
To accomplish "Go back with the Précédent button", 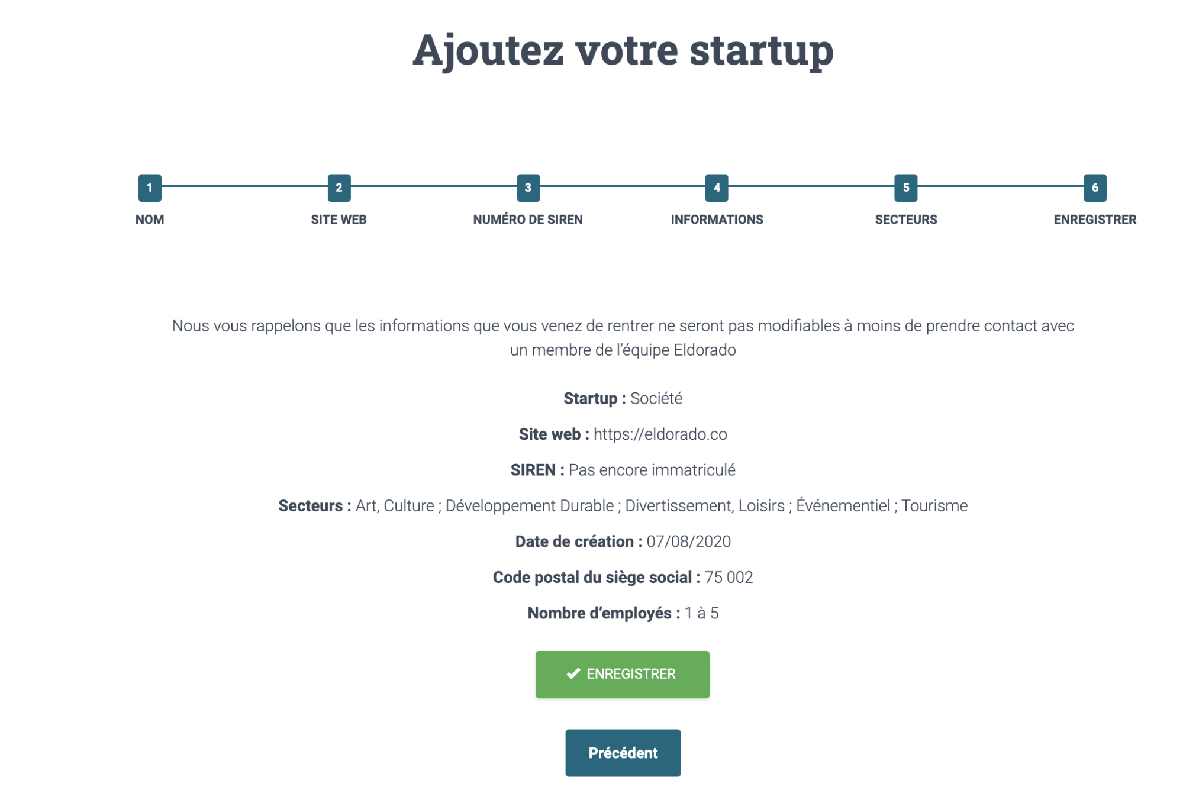I will pos(623,753).
